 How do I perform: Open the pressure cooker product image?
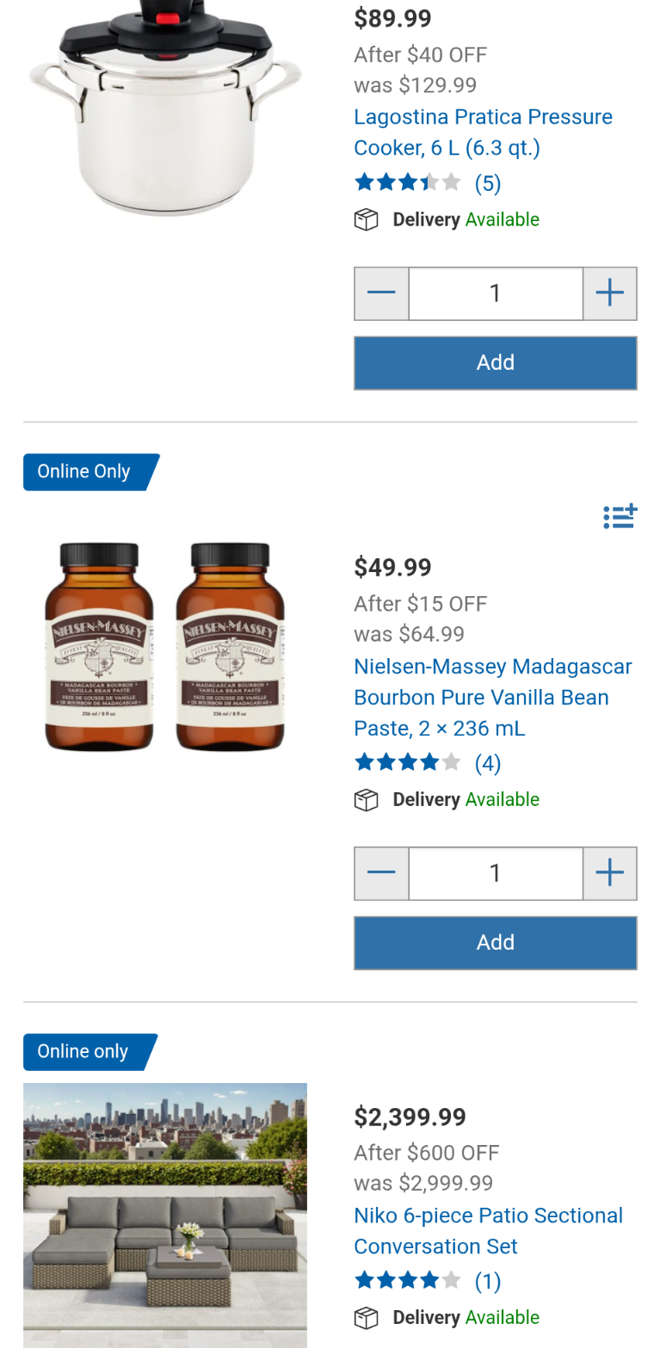[164, 108]
